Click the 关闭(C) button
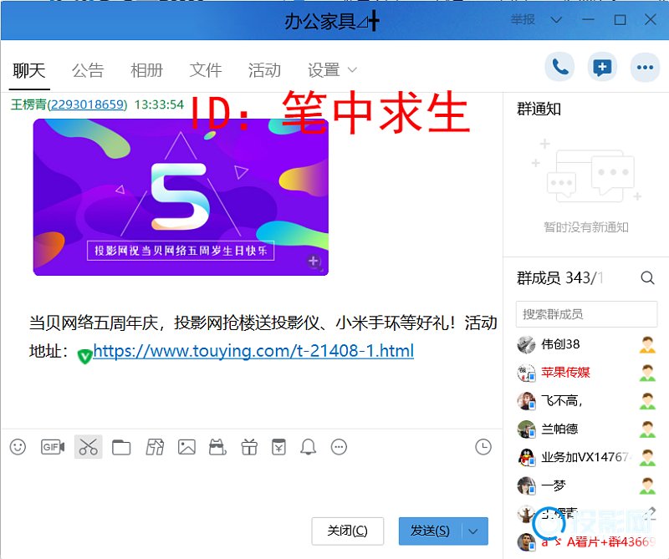This screenshot has height=559, width=669. [x=347, y=531]
